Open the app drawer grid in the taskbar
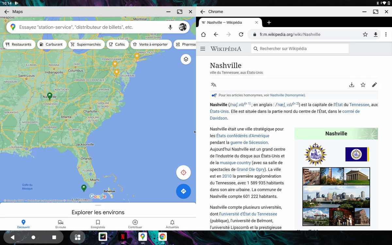The height and width of the screenshot is (245, 392). point(78,237)
